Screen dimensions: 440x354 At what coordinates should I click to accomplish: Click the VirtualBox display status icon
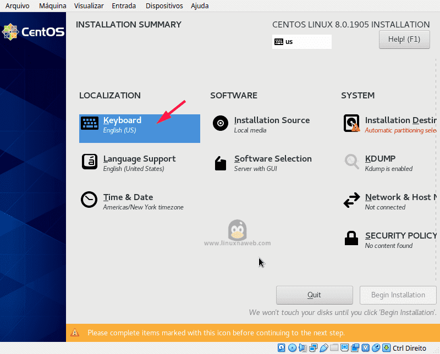coord(344,348)
